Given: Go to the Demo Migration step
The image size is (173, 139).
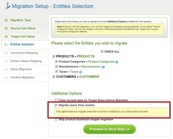Looking at the screenshot, I should [x=21, y=69].
